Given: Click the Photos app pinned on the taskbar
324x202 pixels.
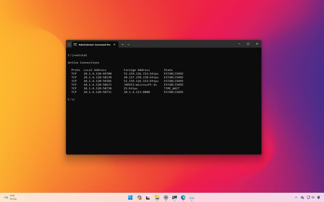Looking at the screenshot, I should [139, 197].
